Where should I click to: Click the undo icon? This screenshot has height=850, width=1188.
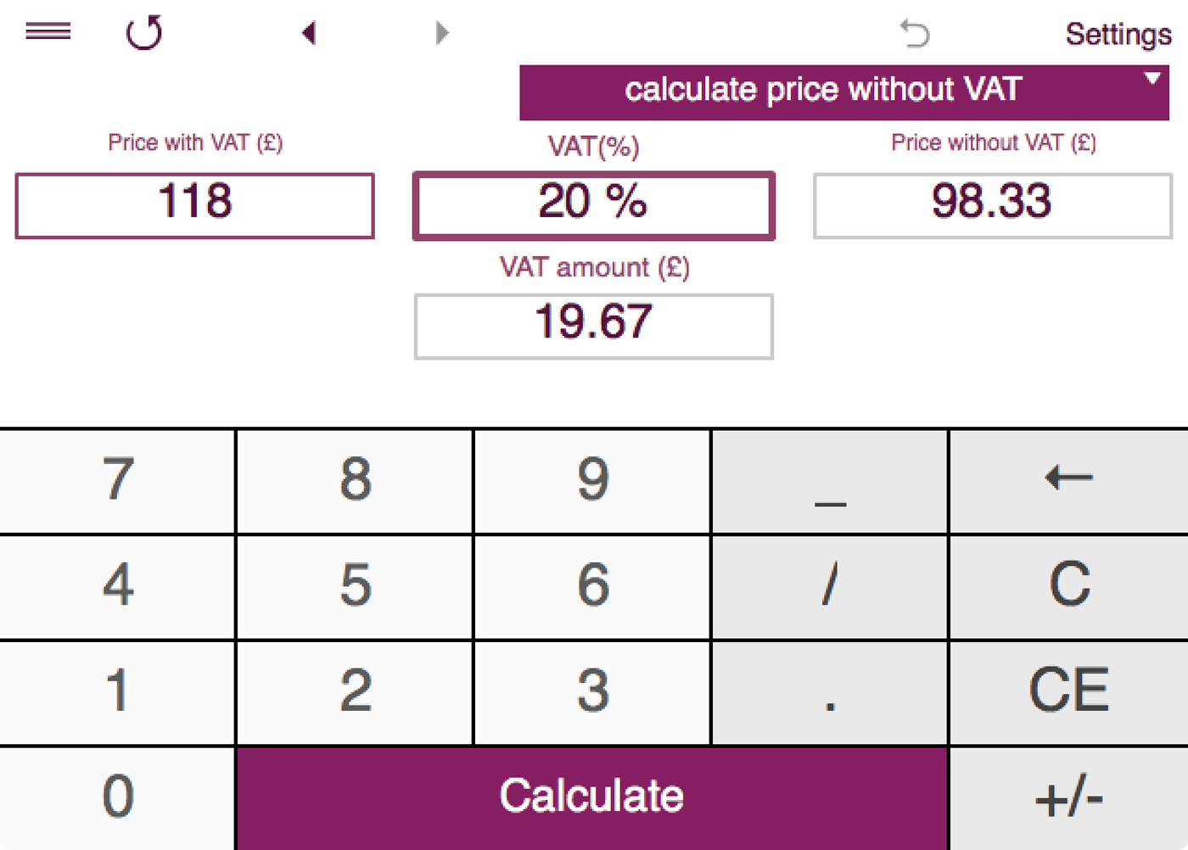click(915, 34)
